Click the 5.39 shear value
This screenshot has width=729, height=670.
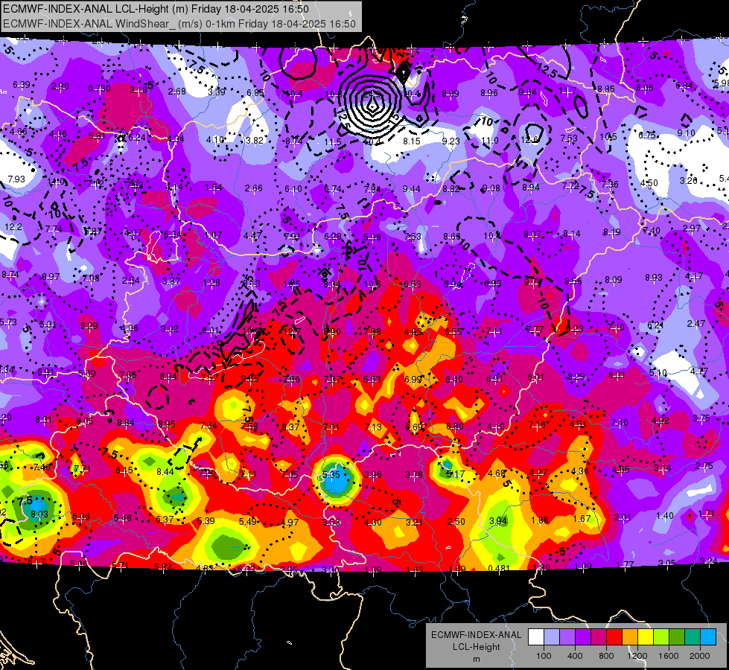coord(206,521)
